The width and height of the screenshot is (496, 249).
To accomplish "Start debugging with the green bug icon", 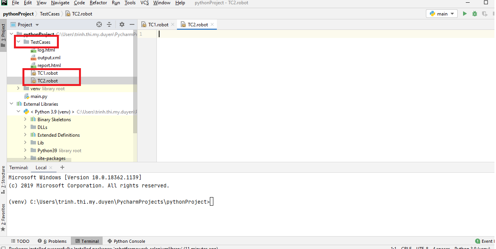I will [x=475, y=14].
